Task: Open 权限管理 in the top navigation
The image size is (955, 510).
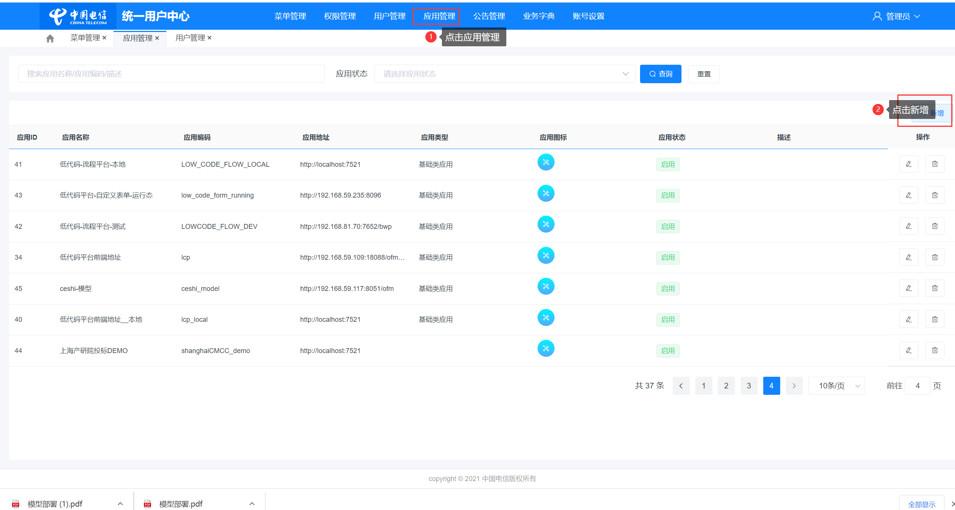Action: (340, 16)
